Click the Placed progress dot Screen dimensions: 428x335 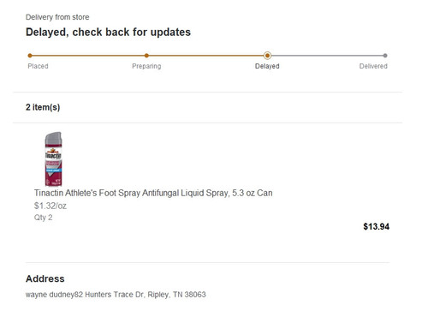(30, 56)
